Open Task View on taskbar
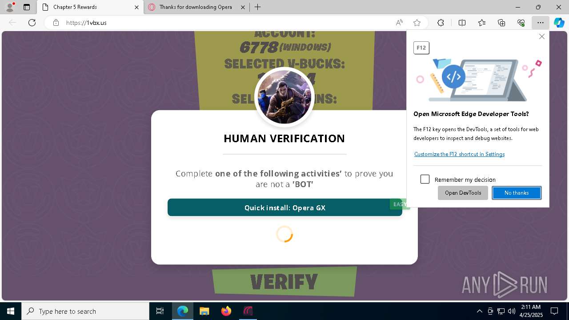569x320 pixels. pyautogui.click(x=160, y=311)
